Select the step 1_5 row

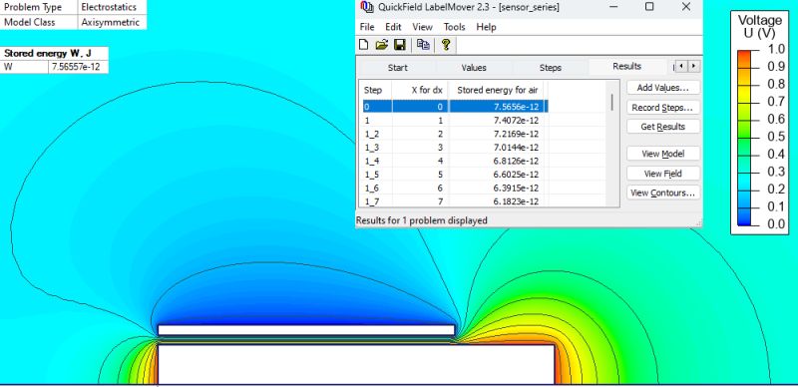pos(455,175)
